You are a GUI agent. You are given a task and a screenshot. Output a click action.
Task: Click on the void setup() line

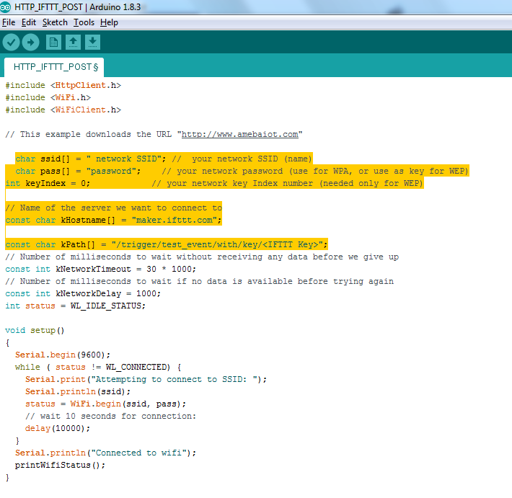pyautogui.click(x=35, y=330)
